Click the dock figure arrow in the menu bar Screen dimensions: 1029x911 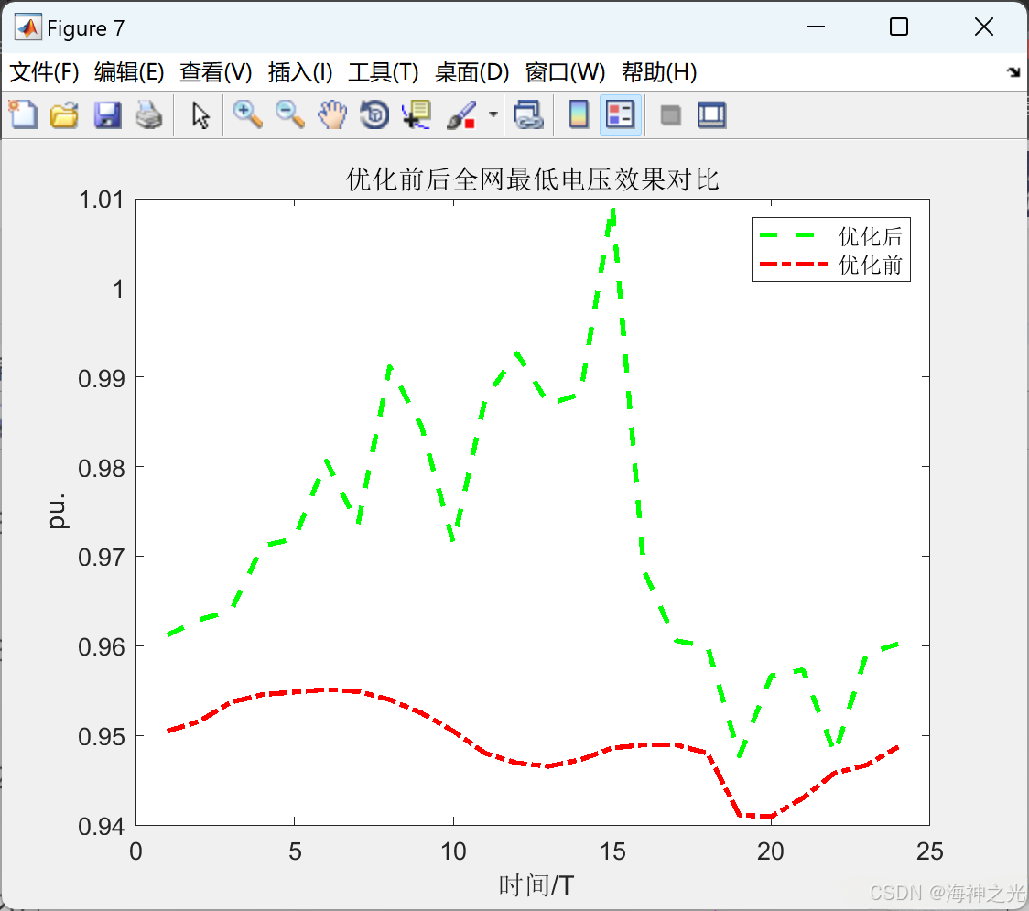pyautogui.click(x=1013, y=72)
